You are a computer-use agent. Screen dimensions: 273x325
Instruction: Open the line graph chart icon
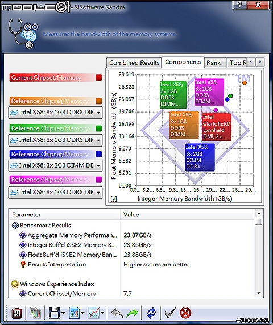[x=94, y=313]
